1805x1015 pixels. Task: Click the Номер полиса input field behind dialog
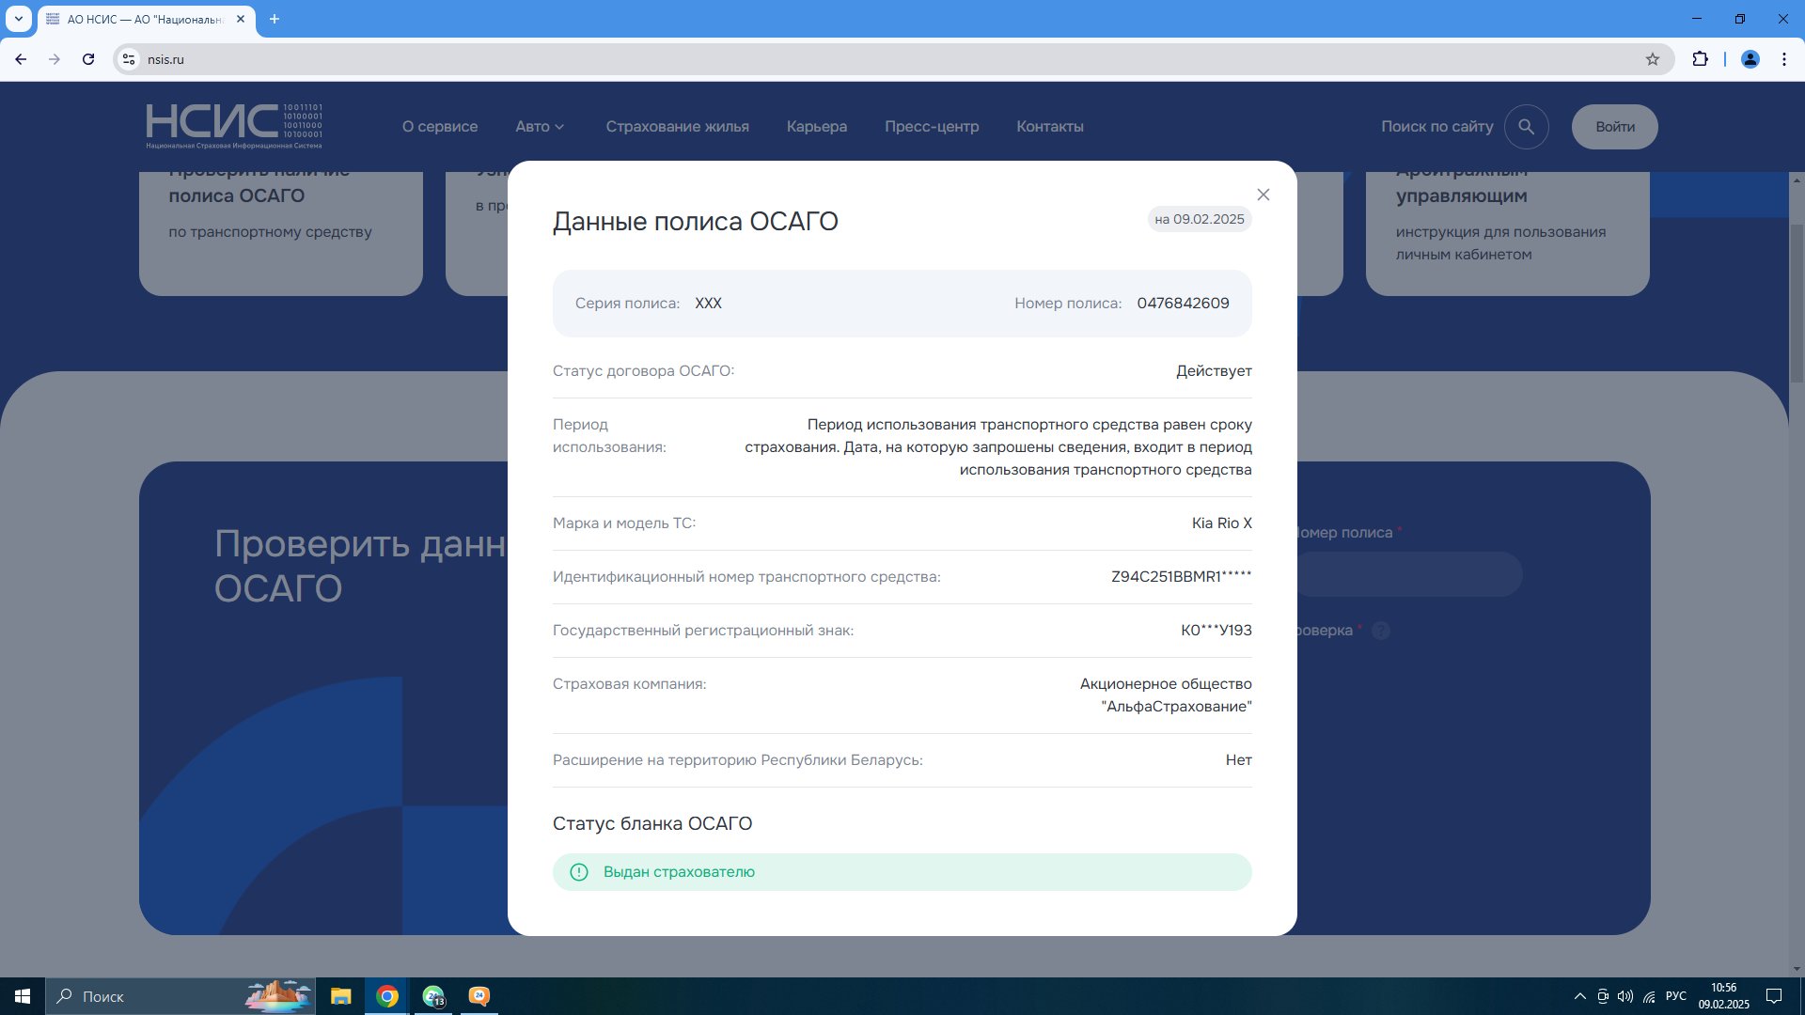point(1409,573)
